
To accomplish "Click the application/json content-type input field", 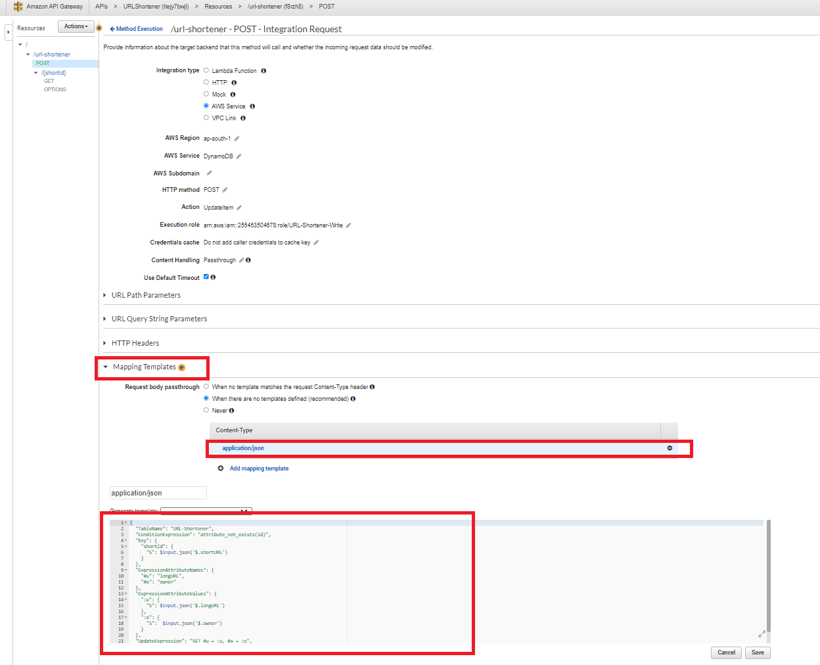I will [158, 493].
